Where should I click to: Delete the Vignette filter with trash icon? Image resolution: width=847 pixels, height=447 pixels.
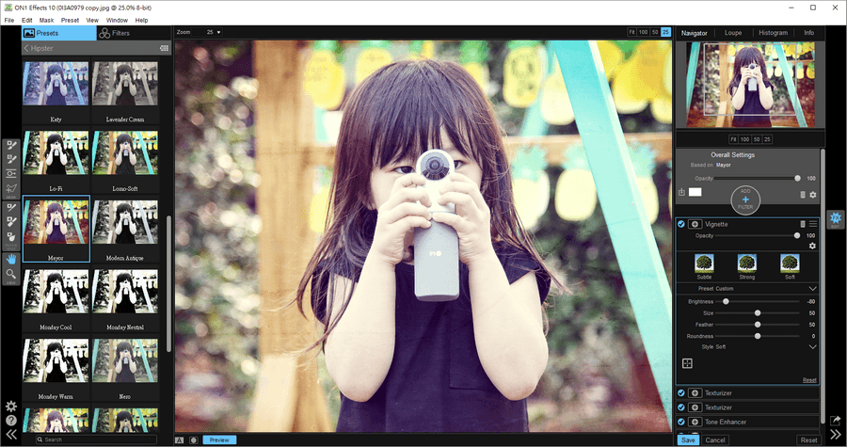802,224
